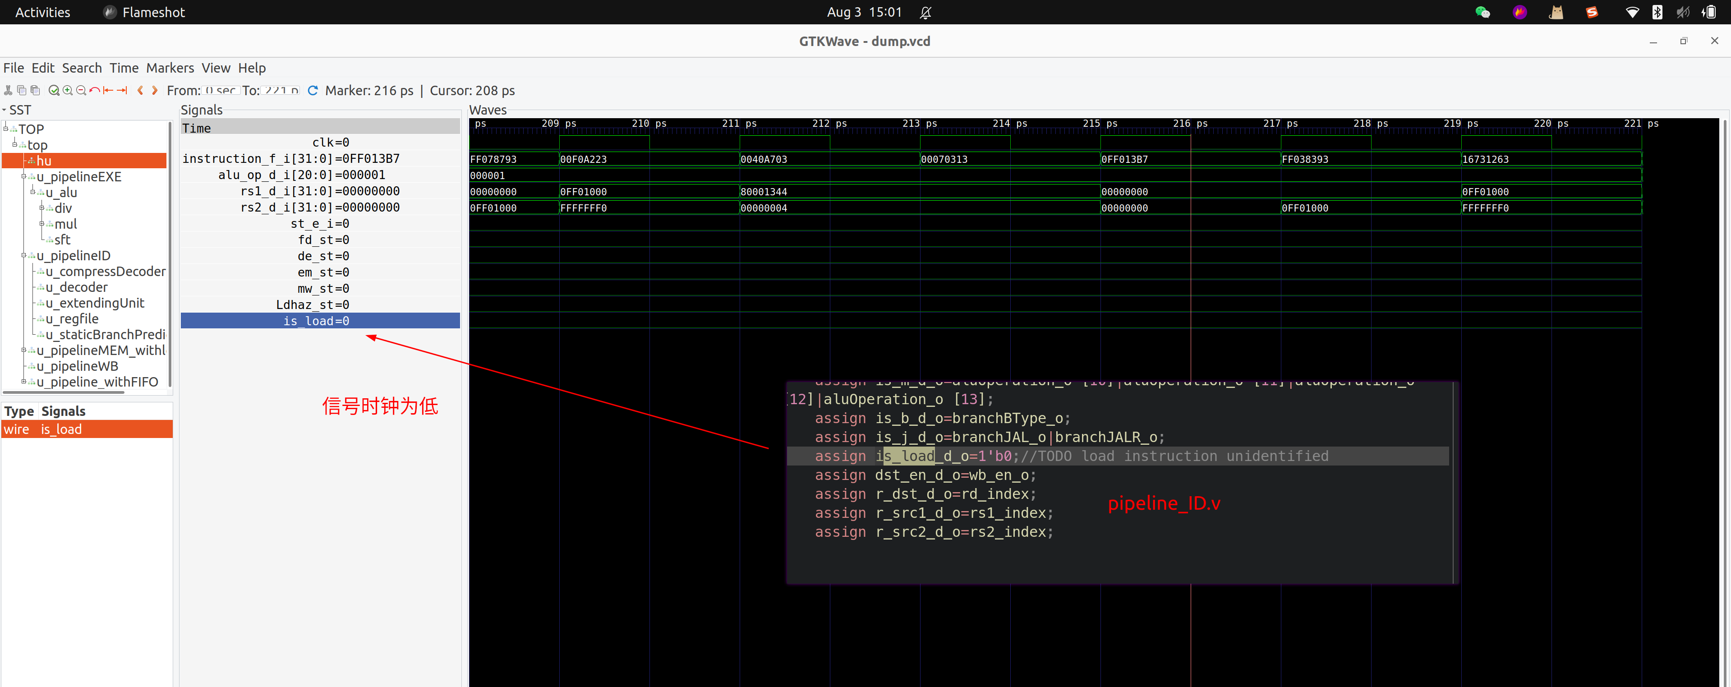Click the Cut traces scissors icon

click(8, 90)
